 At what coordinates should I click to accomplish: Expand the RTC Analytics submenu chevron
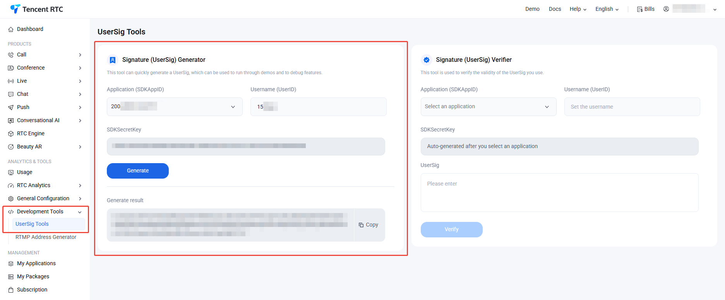tap(80, 186)
